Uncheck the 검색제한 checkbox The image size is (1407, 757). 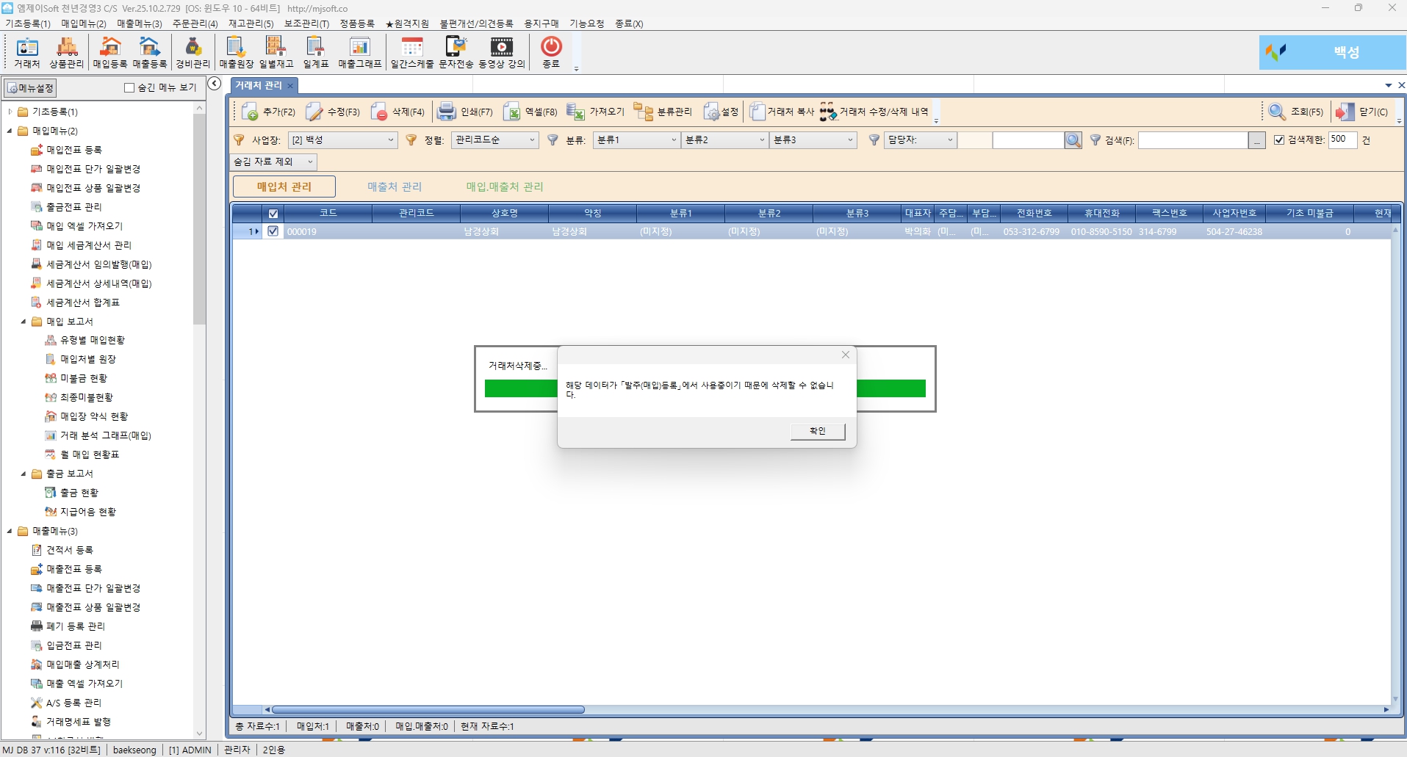[1279, 140]
